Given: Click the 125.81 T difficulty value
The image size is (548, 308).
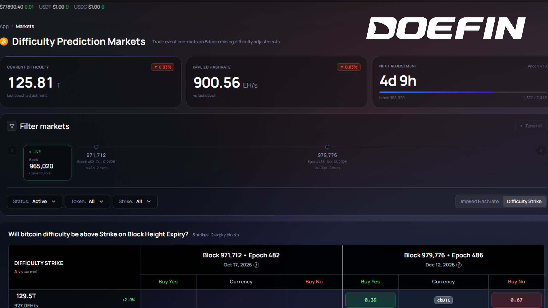Looking at the screenshot, I should pos(35,83).
